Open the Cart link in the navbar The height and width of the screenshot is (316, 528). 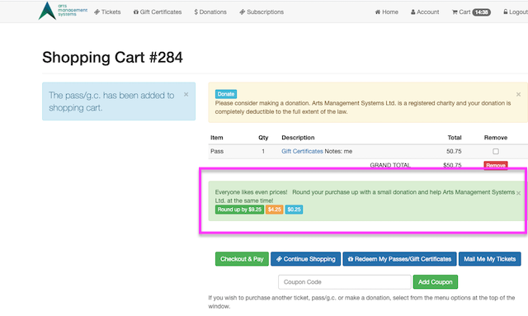pos(461,12)
